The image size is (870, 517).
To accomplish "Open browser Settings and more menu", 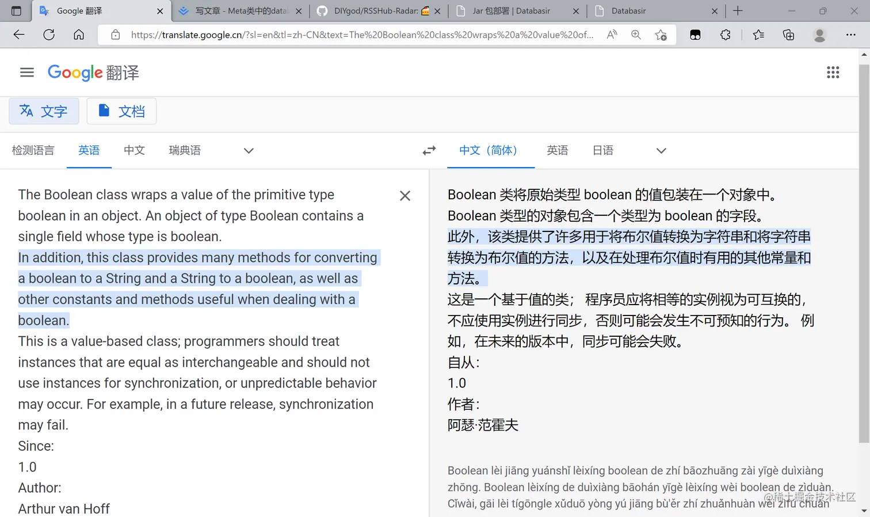I will (x=850, y=35).
